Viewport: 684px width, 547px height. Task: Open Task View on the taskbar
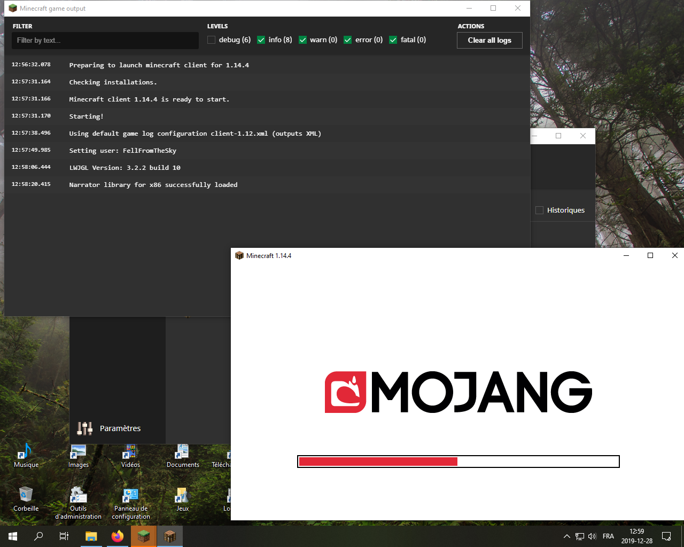pyautogui.click(x=64, y=536)
